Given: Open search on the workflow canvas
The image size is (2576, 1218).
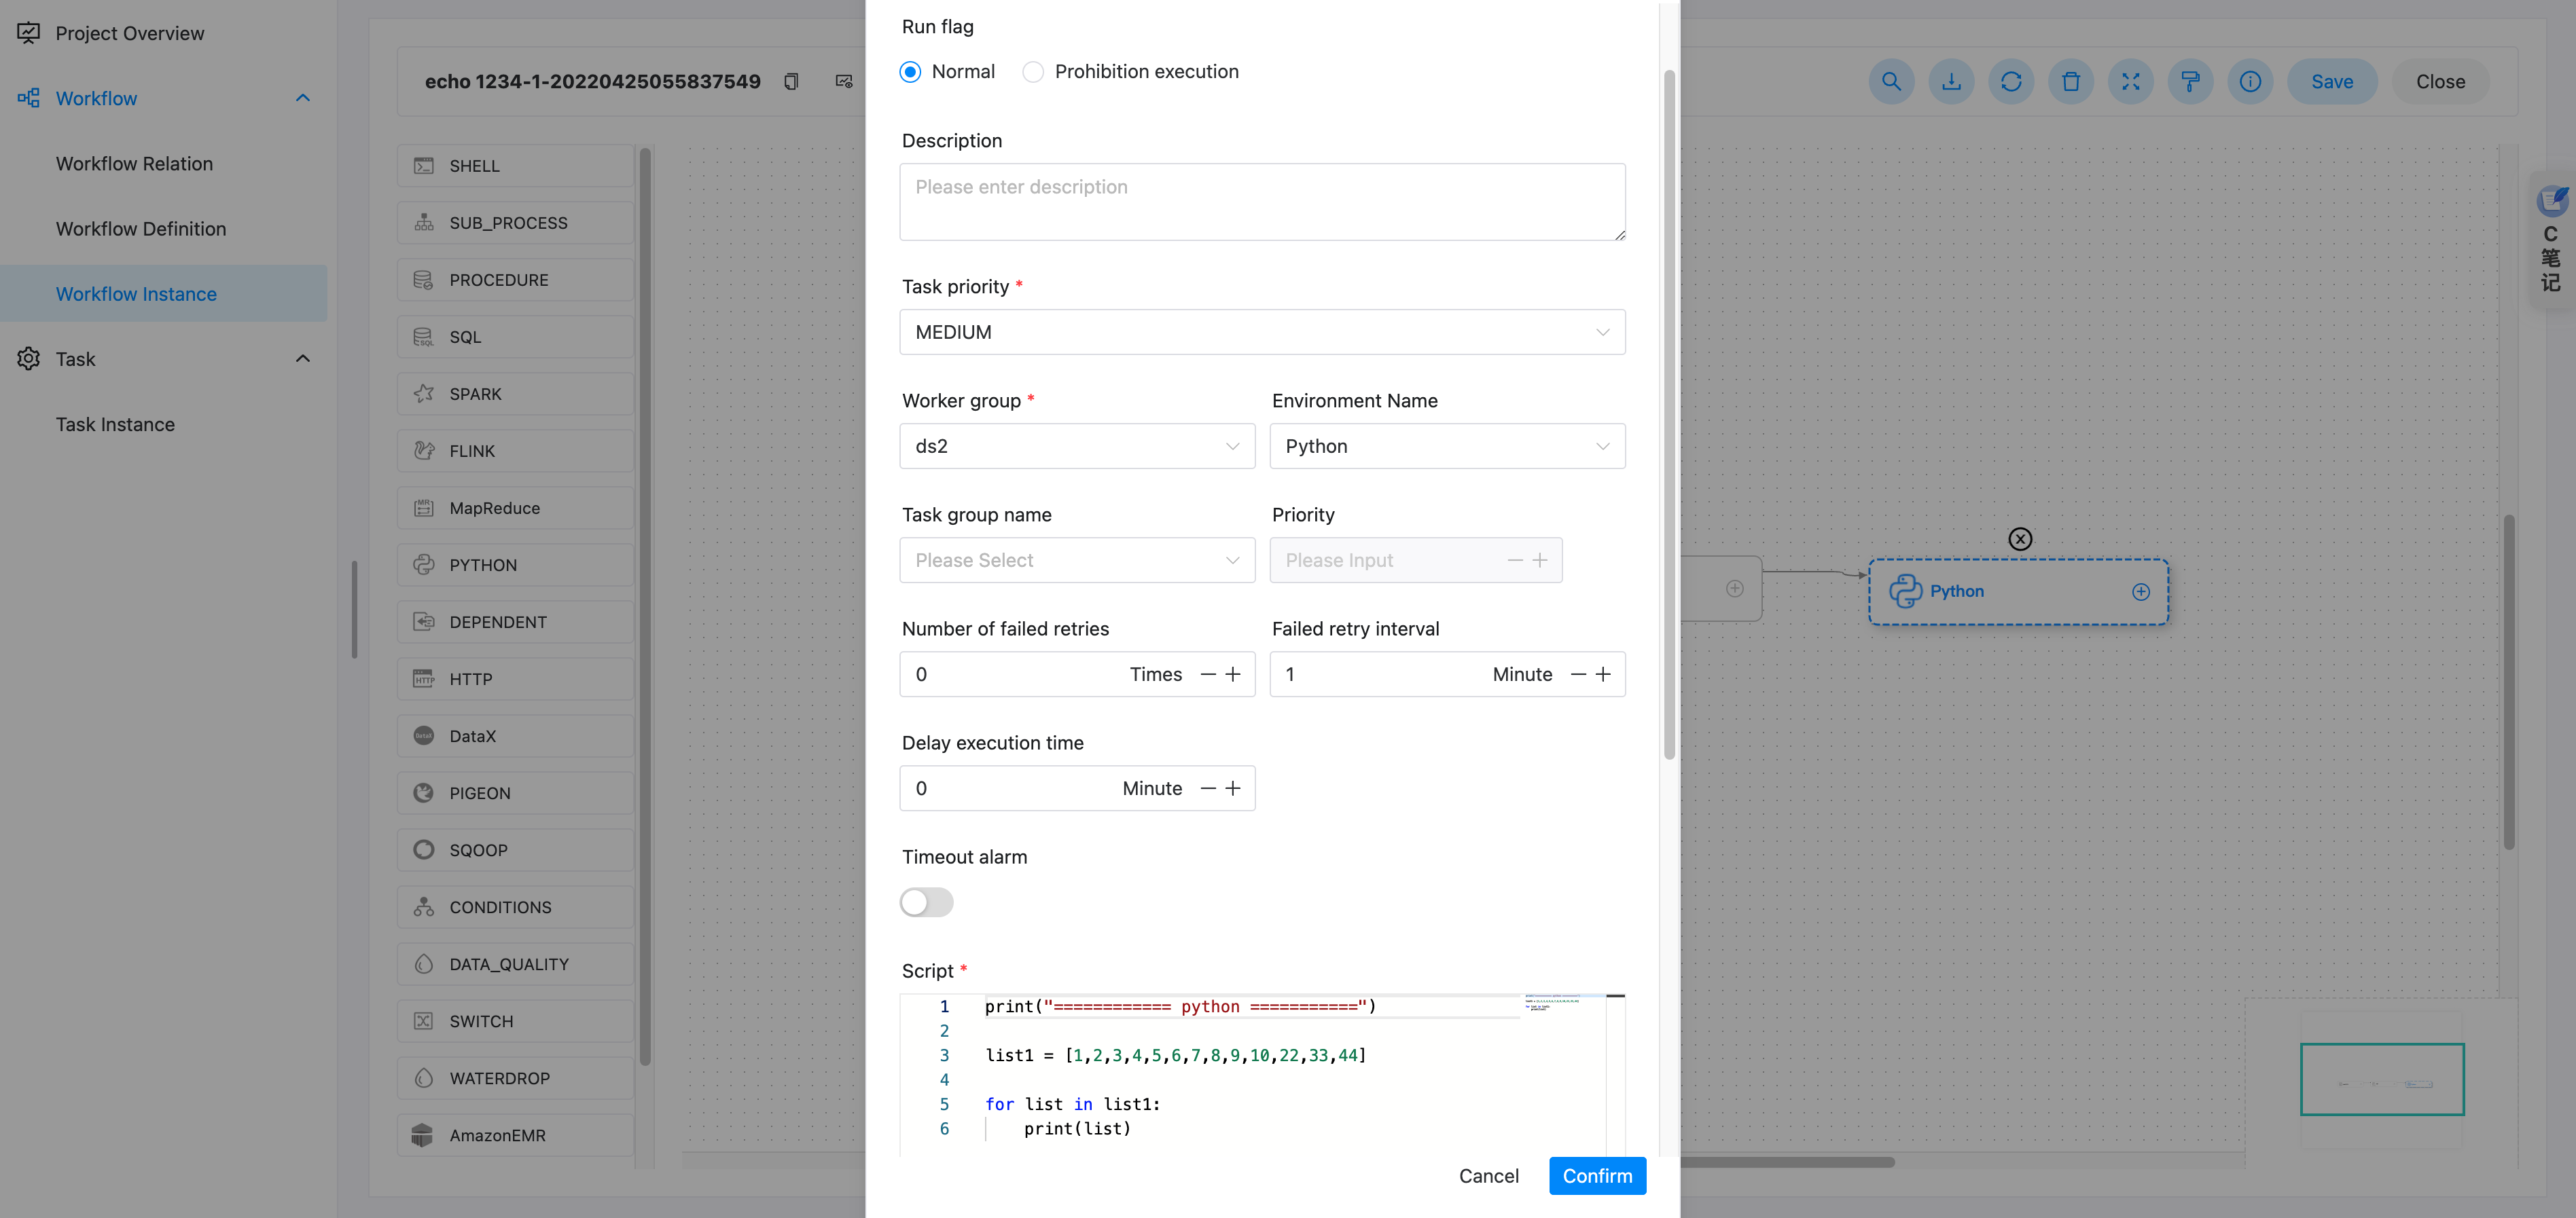Looking at the screenshot, I should [1891, 81].
